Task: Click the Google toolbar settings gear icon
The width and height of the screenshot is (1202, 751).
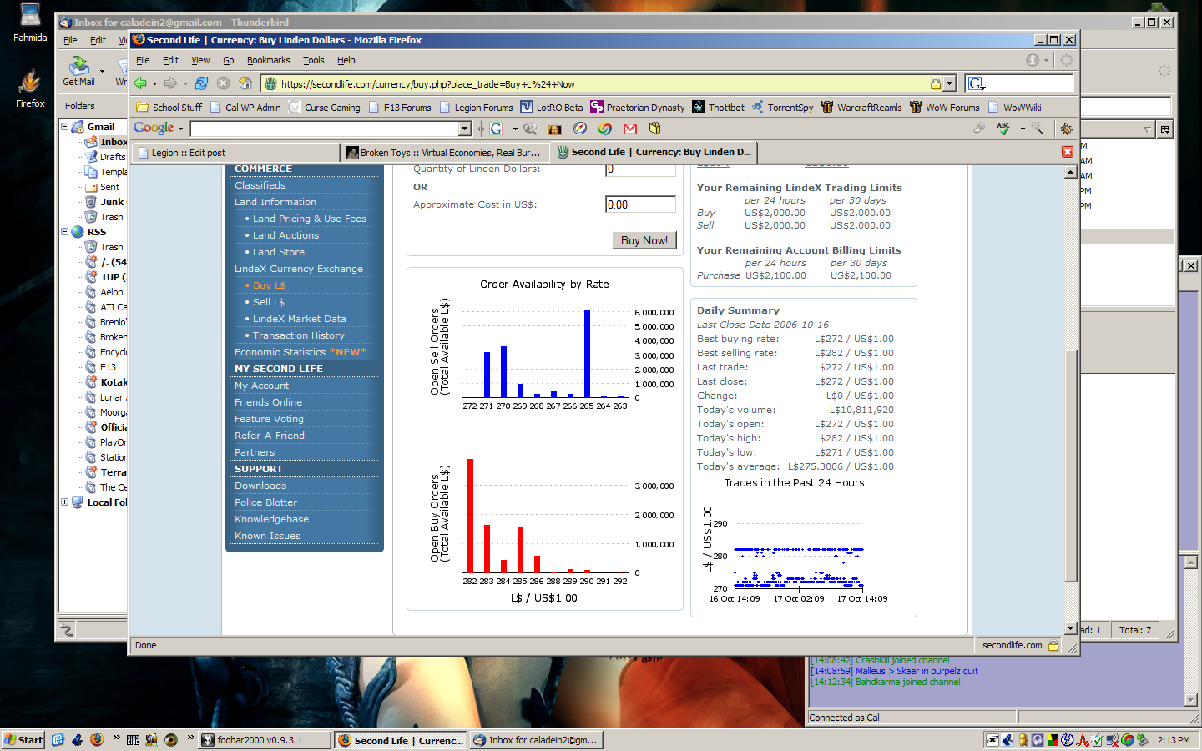Action: (x=1066, y=129)
